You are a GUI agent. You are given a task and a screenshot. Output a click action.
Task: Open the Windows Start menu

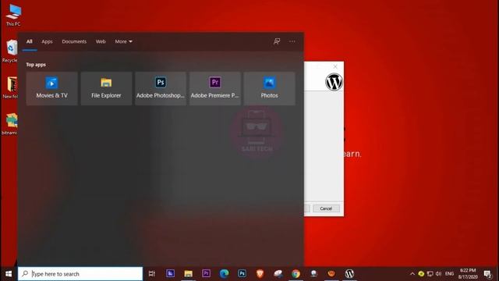pyautogui.click(x=9, y=274)
